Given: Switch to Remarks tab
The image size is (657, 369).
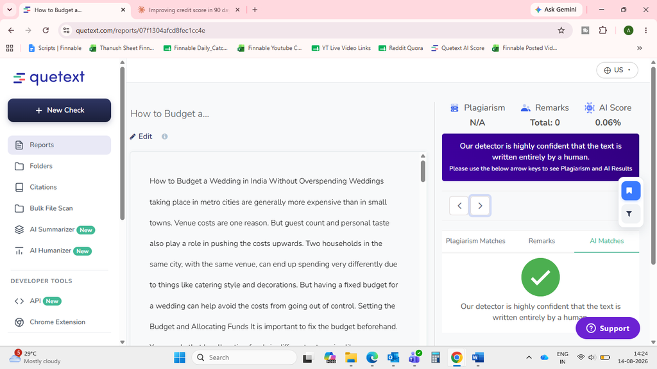Looking at the screenshot, I should click(x=542, y=241).
